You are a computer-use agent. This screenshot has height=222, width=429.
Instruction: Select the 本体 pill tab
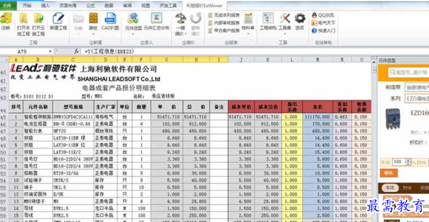390,188
